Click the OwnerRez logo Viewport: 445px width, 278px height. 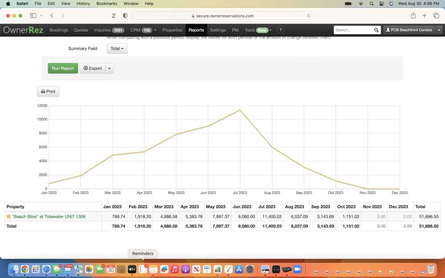click(x=23, y=30)
